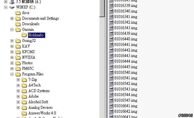Click the 81016339.img file icon
Screen dimensions: 194x118
tap(111, 6)
